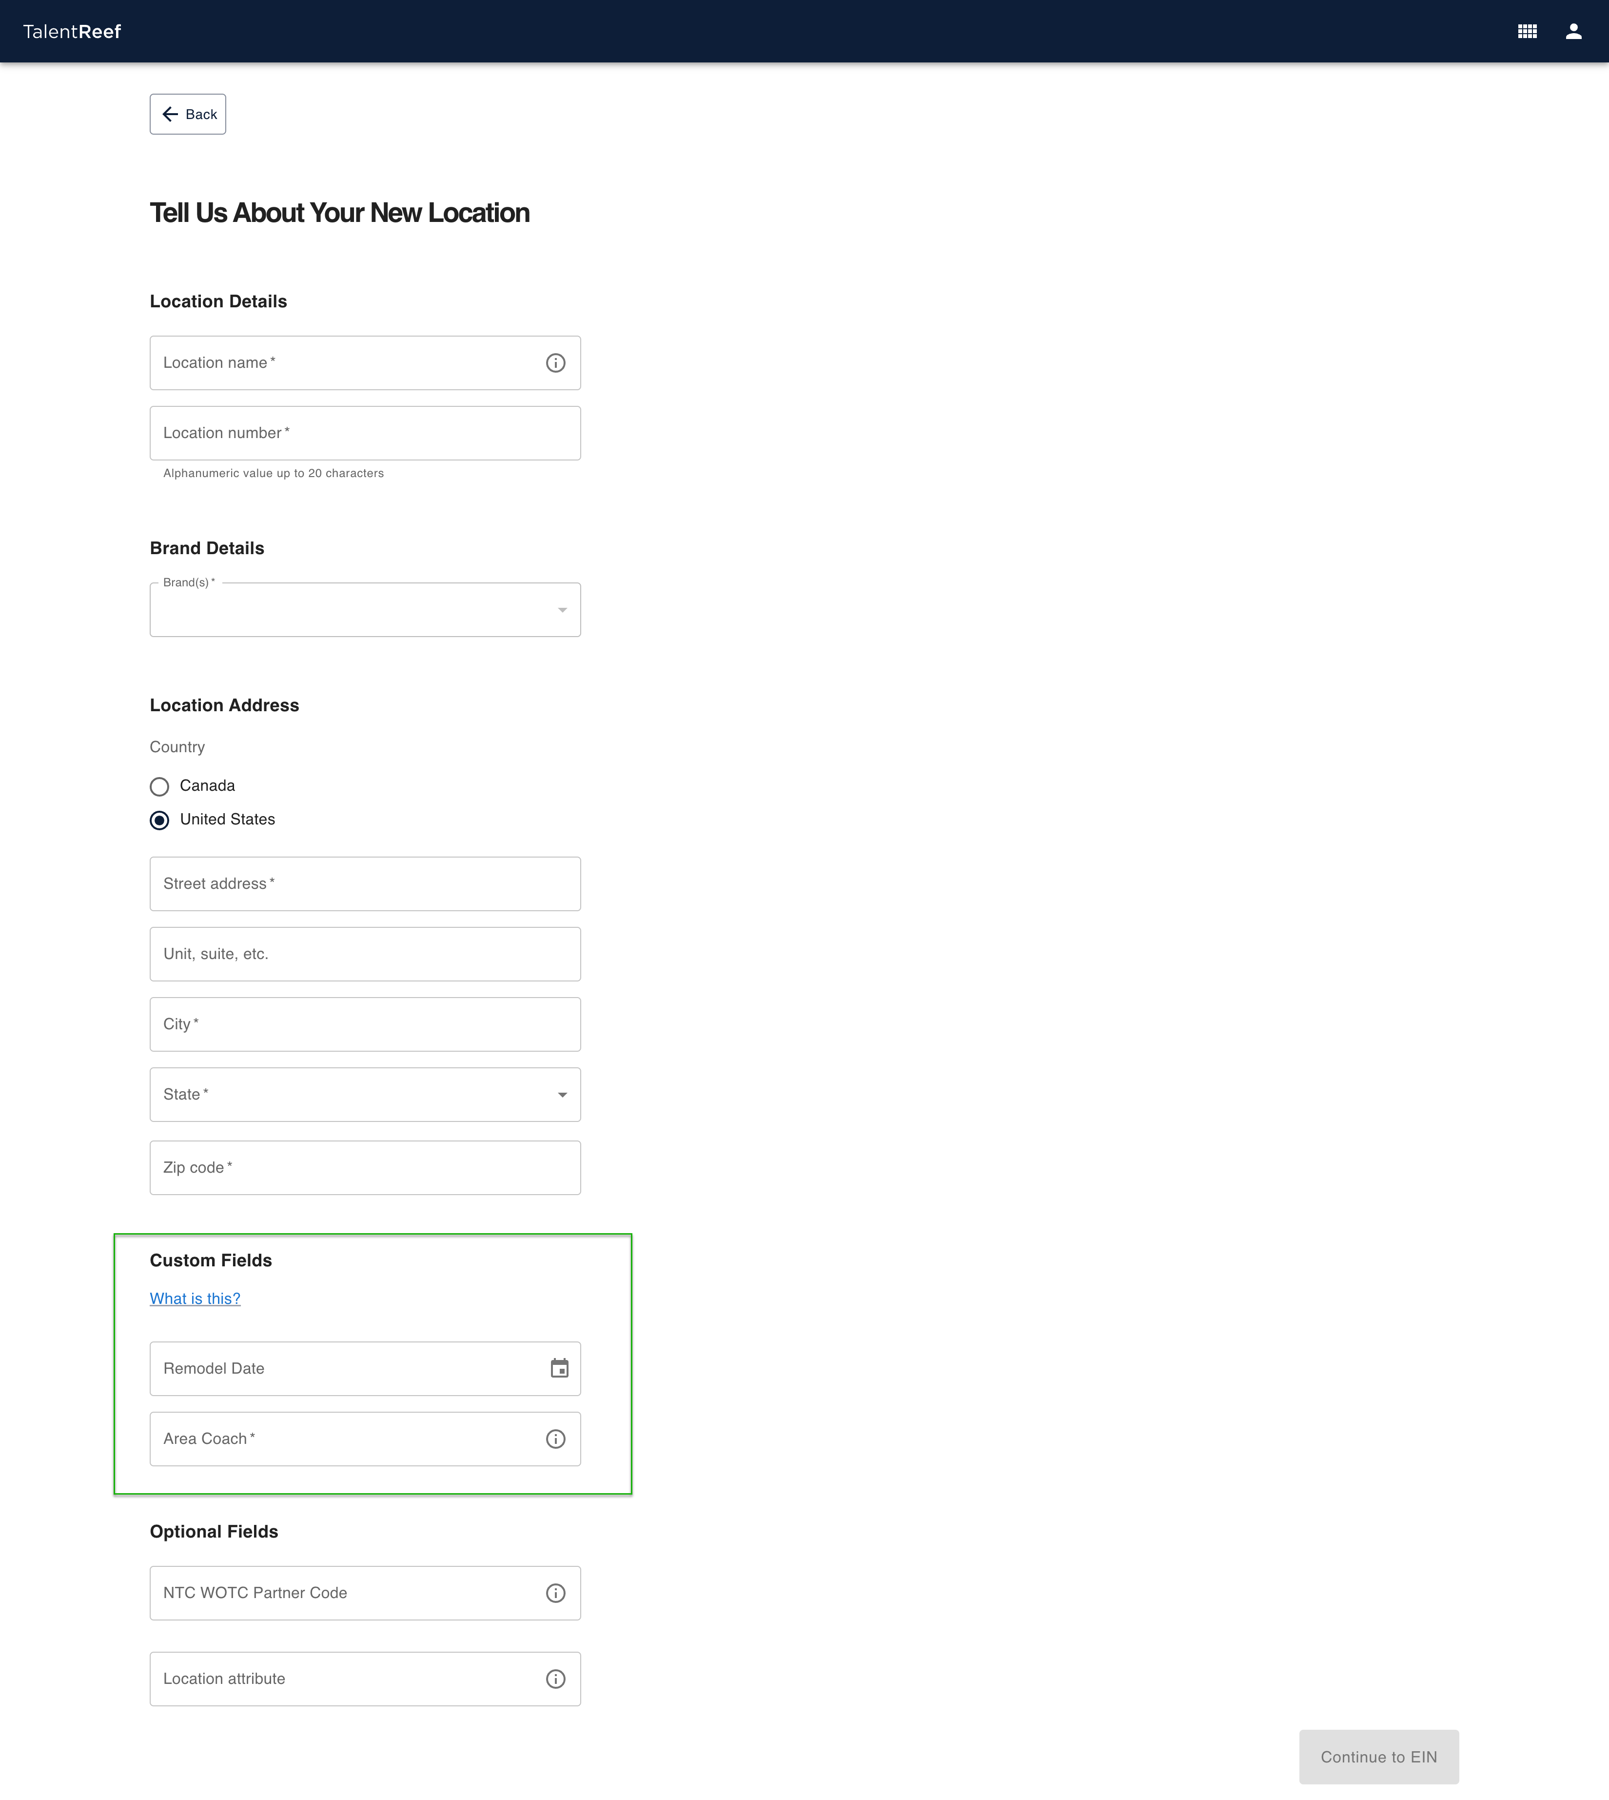The image size is (1609, 1800).
Task: Click into the Street address field
Action: coord(365,883)
